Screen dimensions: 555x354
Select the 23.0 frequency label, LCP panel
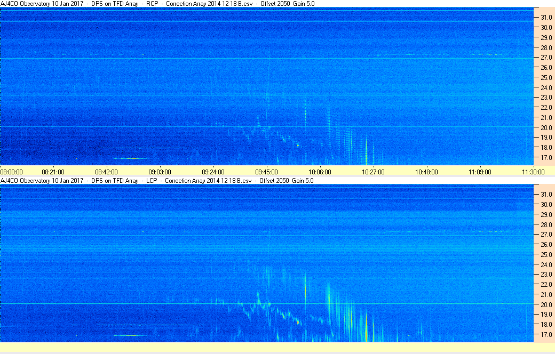tap(546, 275)
